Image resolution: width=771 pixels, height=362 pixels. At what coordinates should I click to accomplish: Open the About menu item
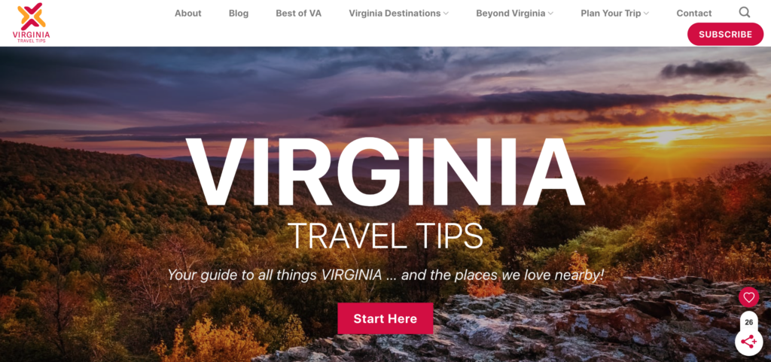[x=187, y=14]
